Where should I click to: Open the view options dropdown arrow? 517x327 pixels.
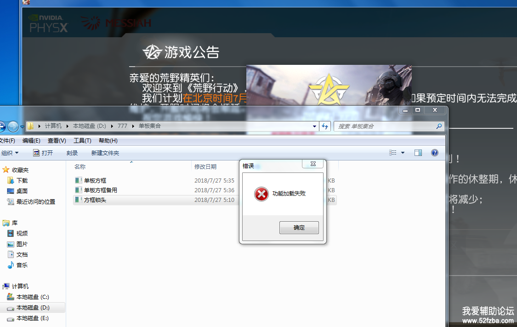(403, 153)
